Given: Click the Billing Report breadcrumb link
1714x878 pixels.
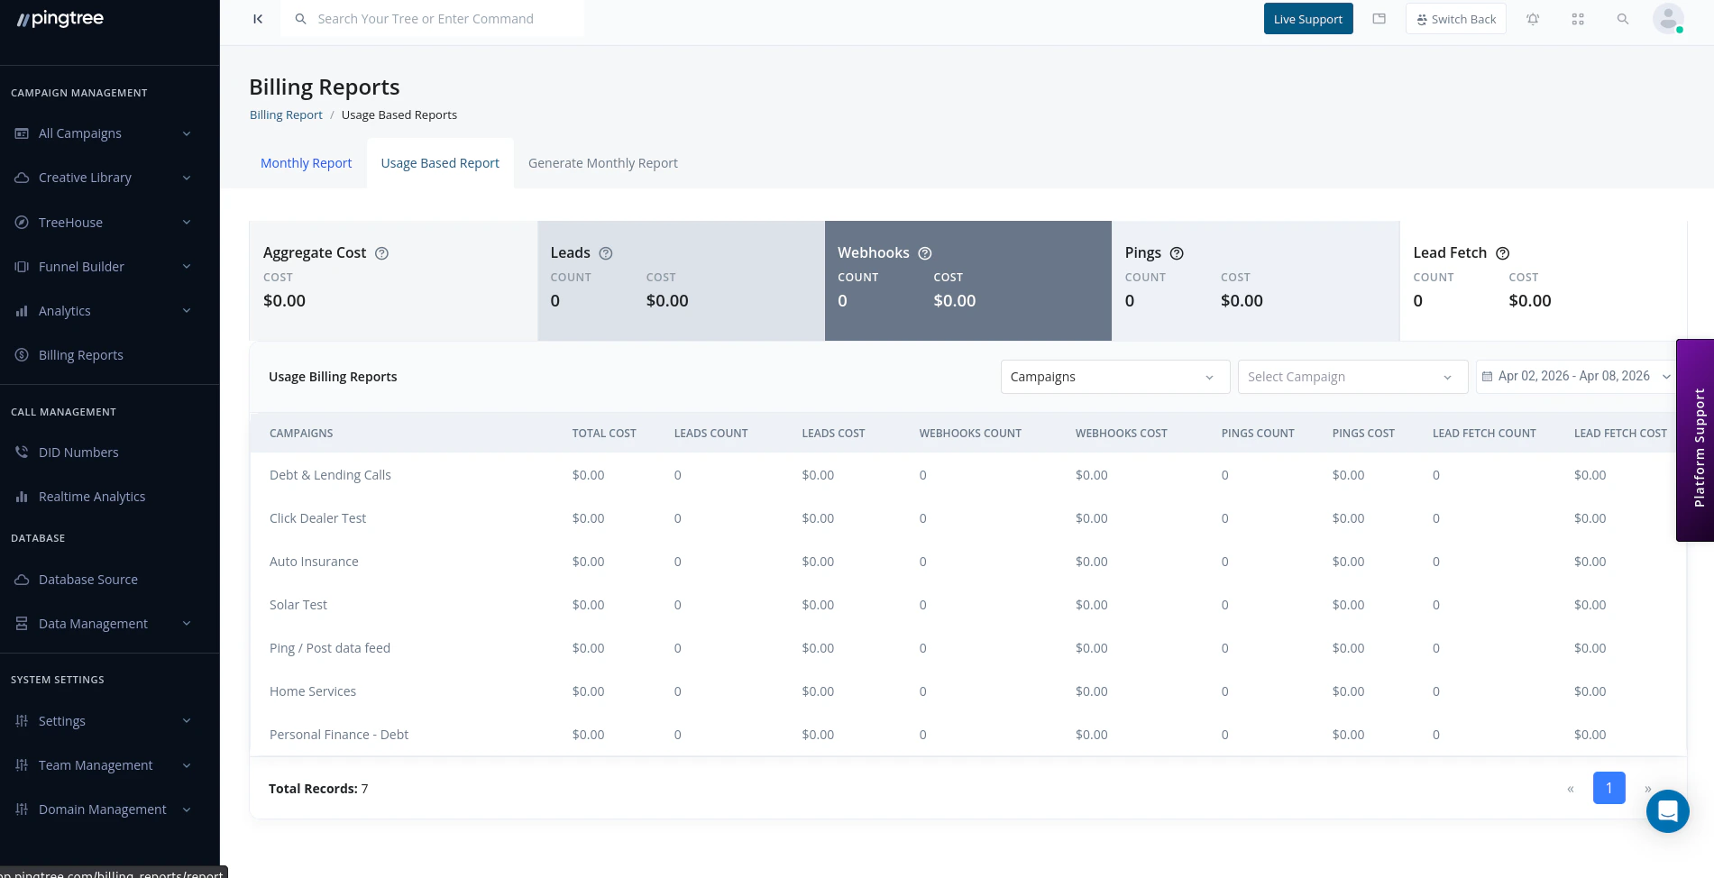Looking at the screenshot, I should (x=286, y=114).
